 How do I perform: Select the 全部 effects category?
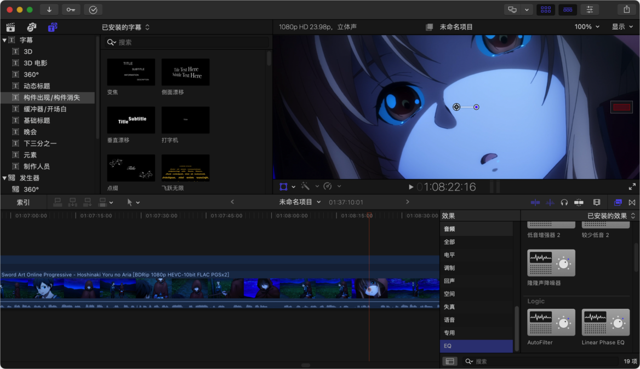(476, 242)
